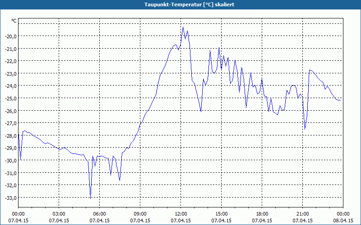Click the 21:00 time axis label

pos(302,214)
